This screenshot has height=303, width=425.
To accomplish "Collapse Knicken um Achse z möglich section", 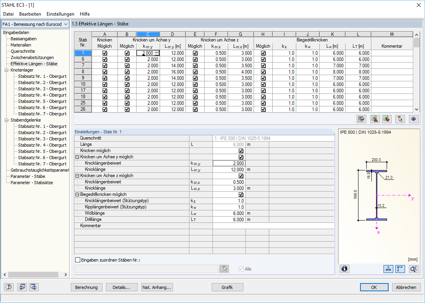I will point(78,176).
